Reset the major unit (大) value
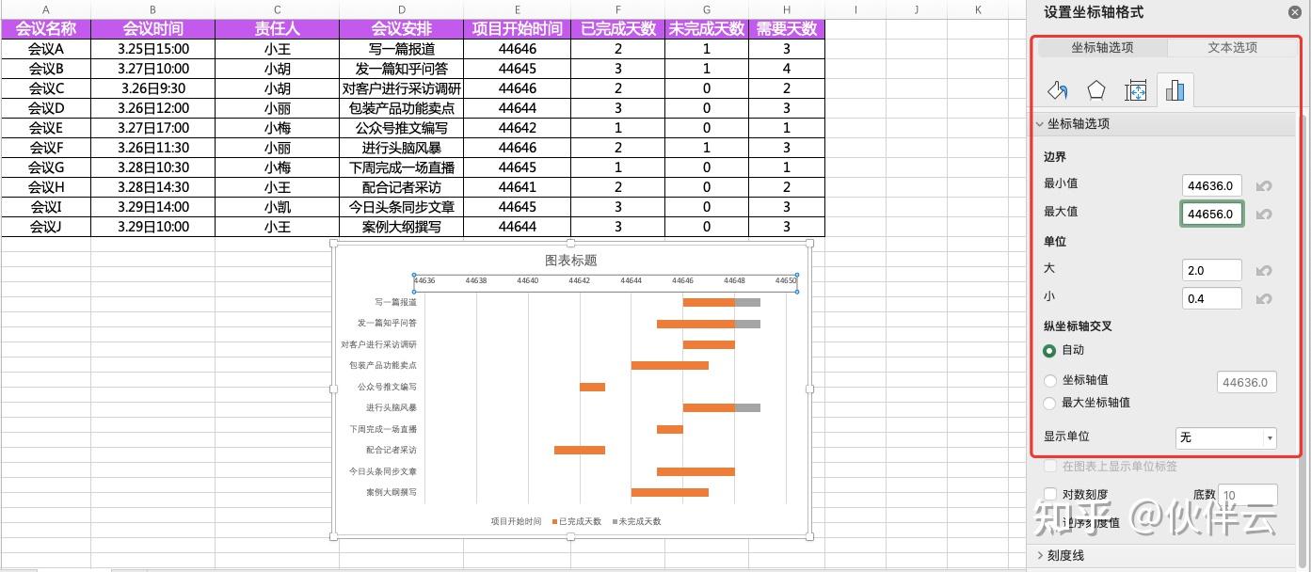Screen dimensions: 1311x572 pos(1264,271)
